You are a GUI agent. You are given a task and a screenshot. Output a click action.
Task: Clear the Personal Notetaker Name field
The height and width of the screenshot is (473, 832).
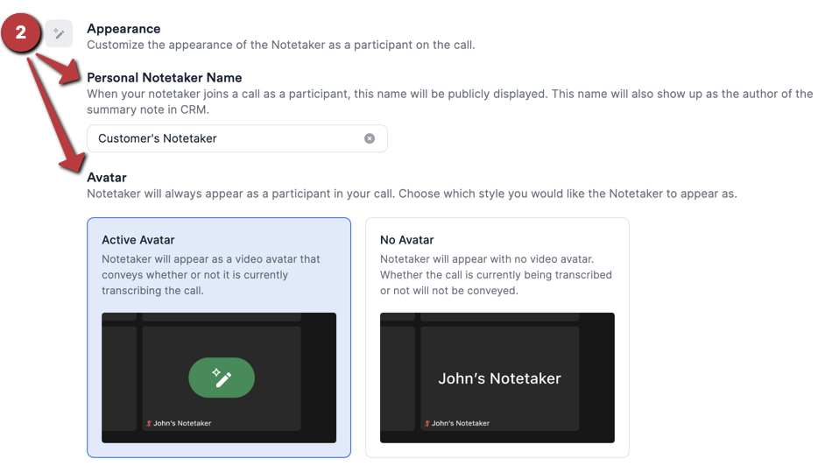[370, 138]
